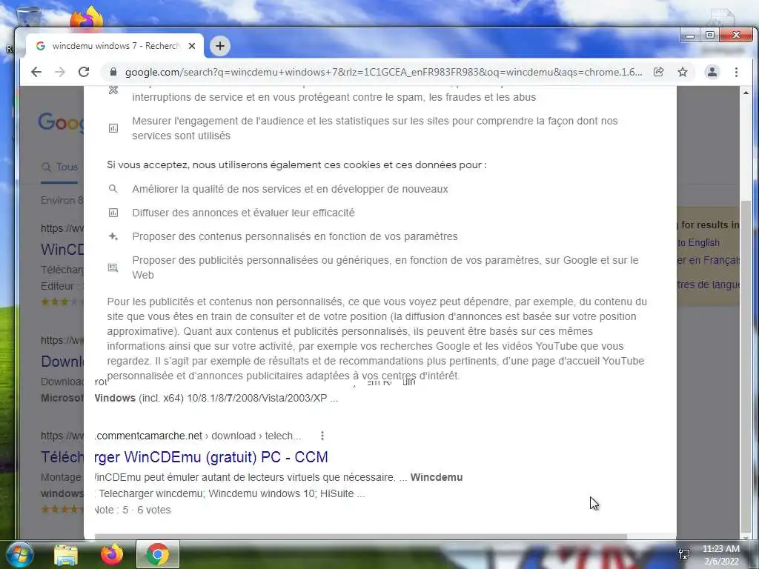Open File Explorer from the taskbar
Screen dimensions: 759x569
pyautogui.click(x=66, y=554)
